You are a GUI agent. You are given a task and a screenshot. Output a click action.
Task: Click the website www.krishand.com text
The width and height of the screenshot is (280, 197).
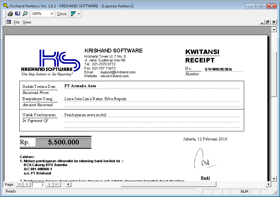pos(114,76)
